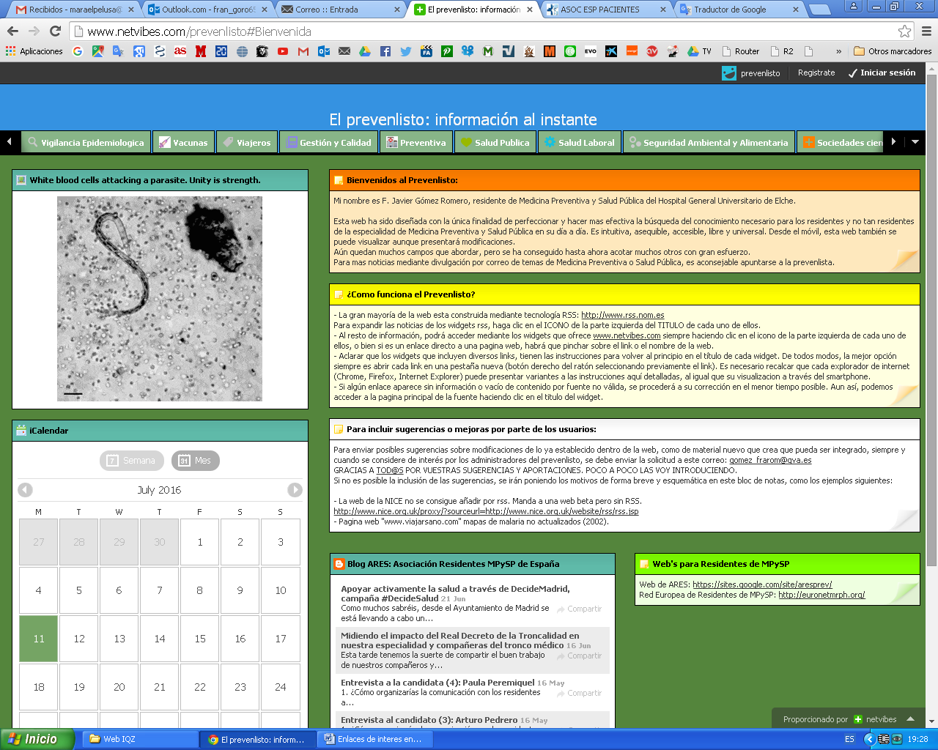Click the sugerencias o mejoras note icon
This screenshot has height=750, width=938.
[x=339, y=429]
